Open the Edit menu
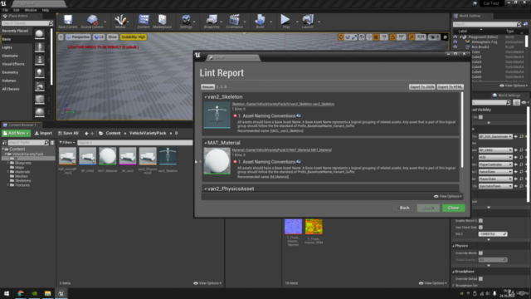Screen dimensions: 531x299 [x=16, y=10]
